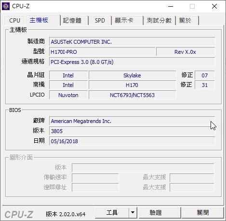Click the H170 southbridge field
Viewport: 226px width, 221px height.
132,85
